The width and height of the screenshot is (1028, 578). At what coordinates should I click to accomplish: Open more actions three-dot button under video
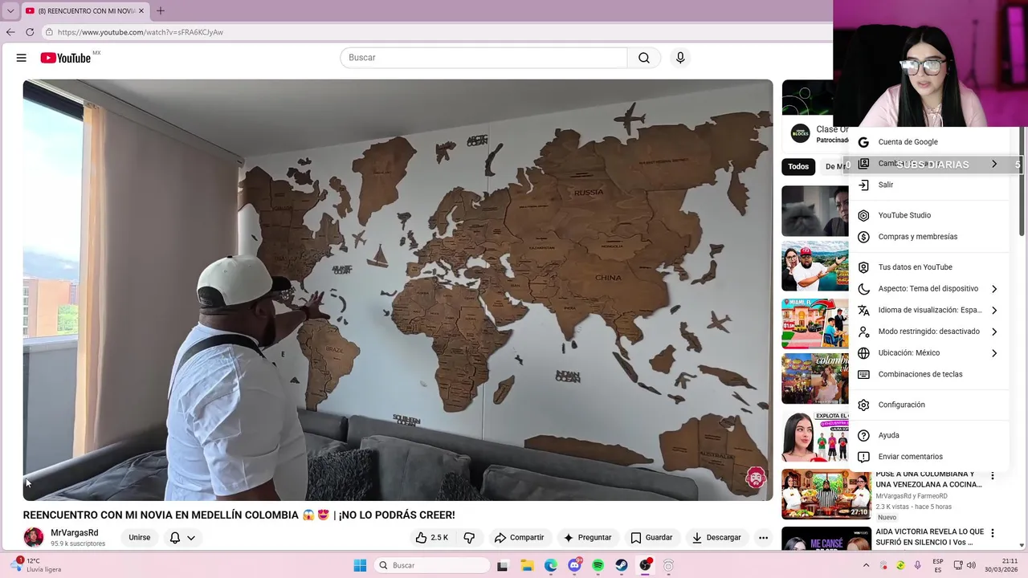click(x=763, y=538)
